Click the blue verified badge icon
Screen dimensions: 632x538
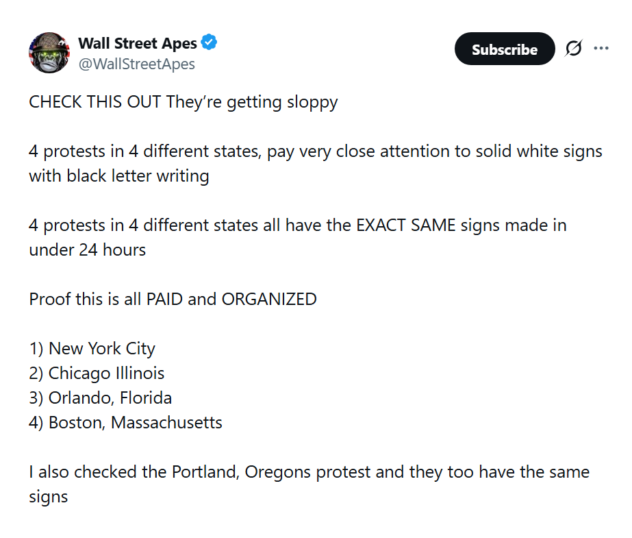click(x=209, y=43)
